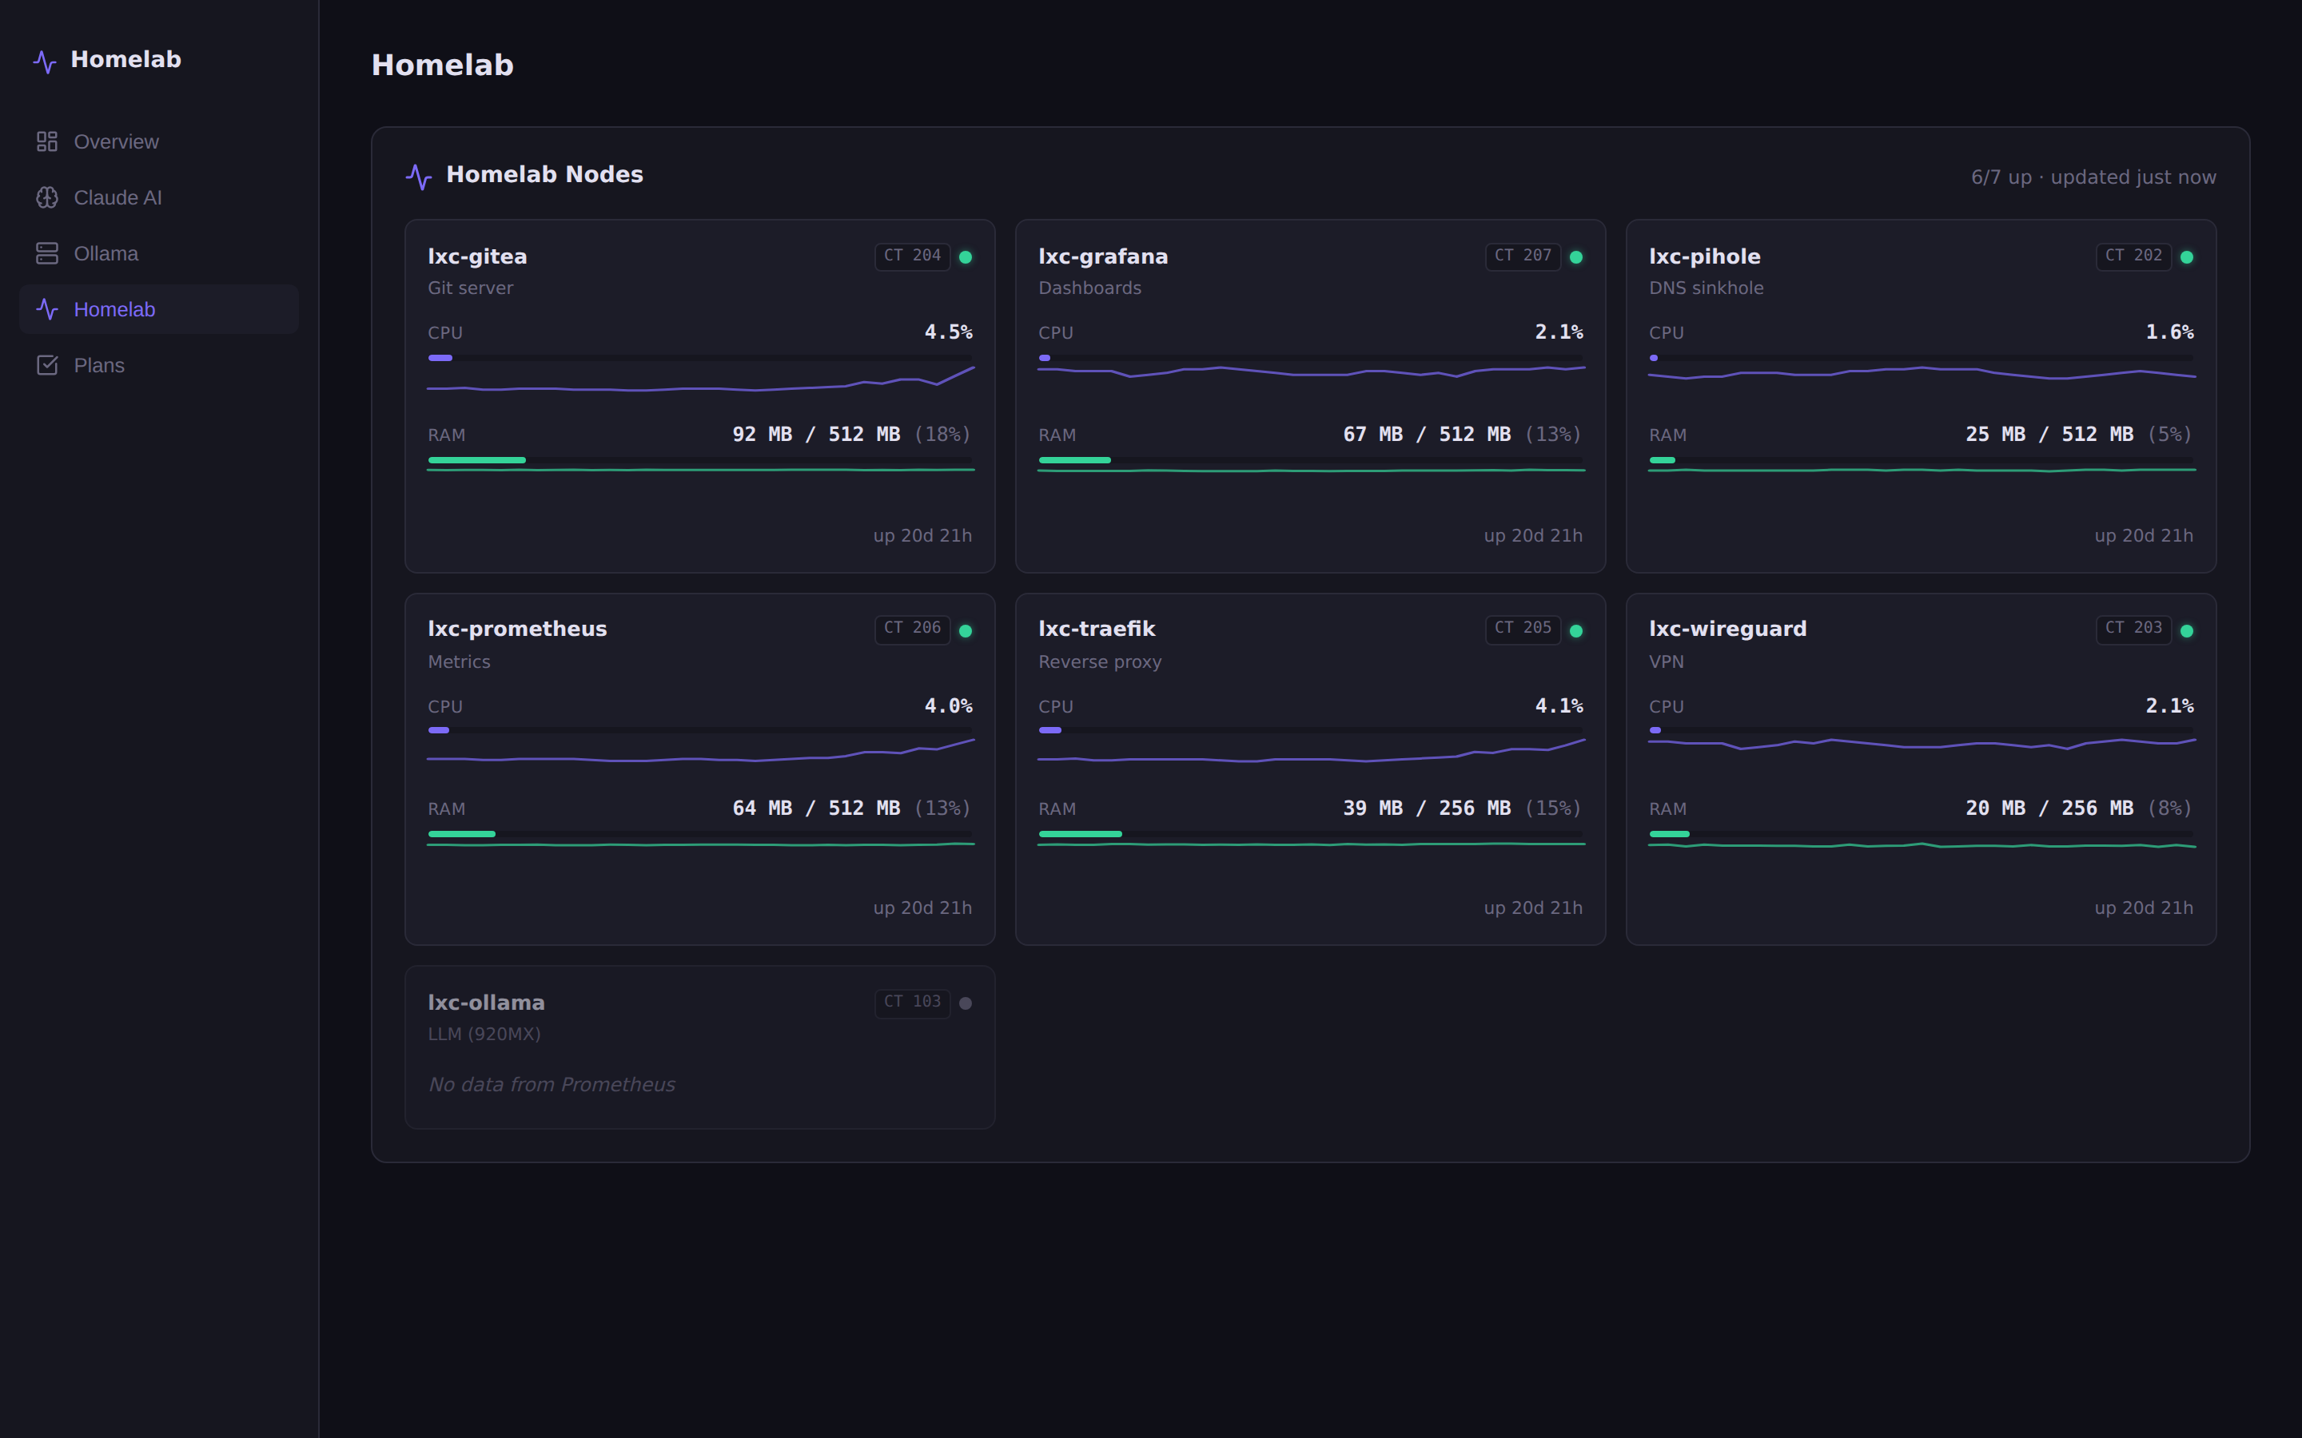Click the 4.5% CPU value
This screenshot has width=2302, height=1438.
tap(949, 332)
